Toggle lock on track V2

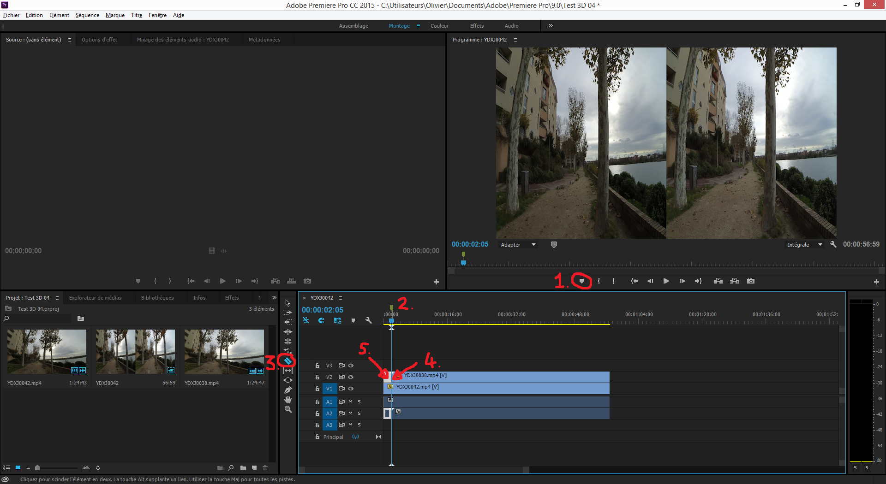pos(317,377)
